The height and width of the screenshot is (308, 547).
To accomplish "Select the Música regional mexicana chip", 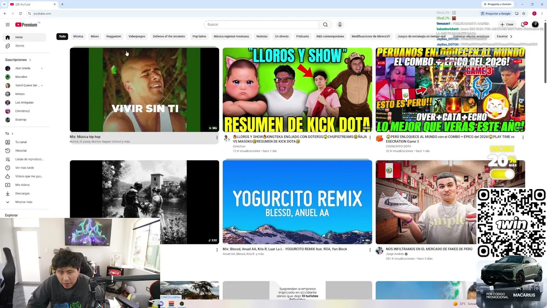I will coord(231,36).
